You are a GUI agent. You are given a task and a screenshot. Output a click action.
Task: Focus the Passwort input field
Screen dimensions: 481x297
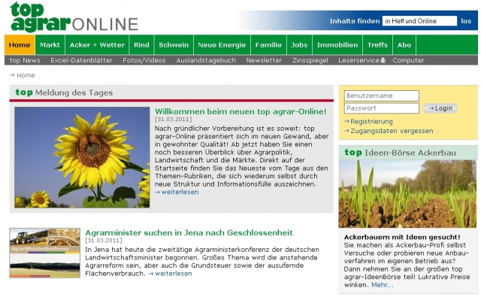381,108
